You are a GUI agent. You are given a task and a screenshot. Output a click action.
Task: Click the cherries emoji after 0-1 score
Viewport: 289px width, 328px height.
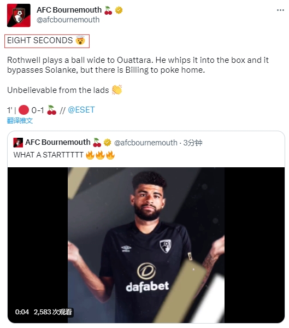pos(51,110)
